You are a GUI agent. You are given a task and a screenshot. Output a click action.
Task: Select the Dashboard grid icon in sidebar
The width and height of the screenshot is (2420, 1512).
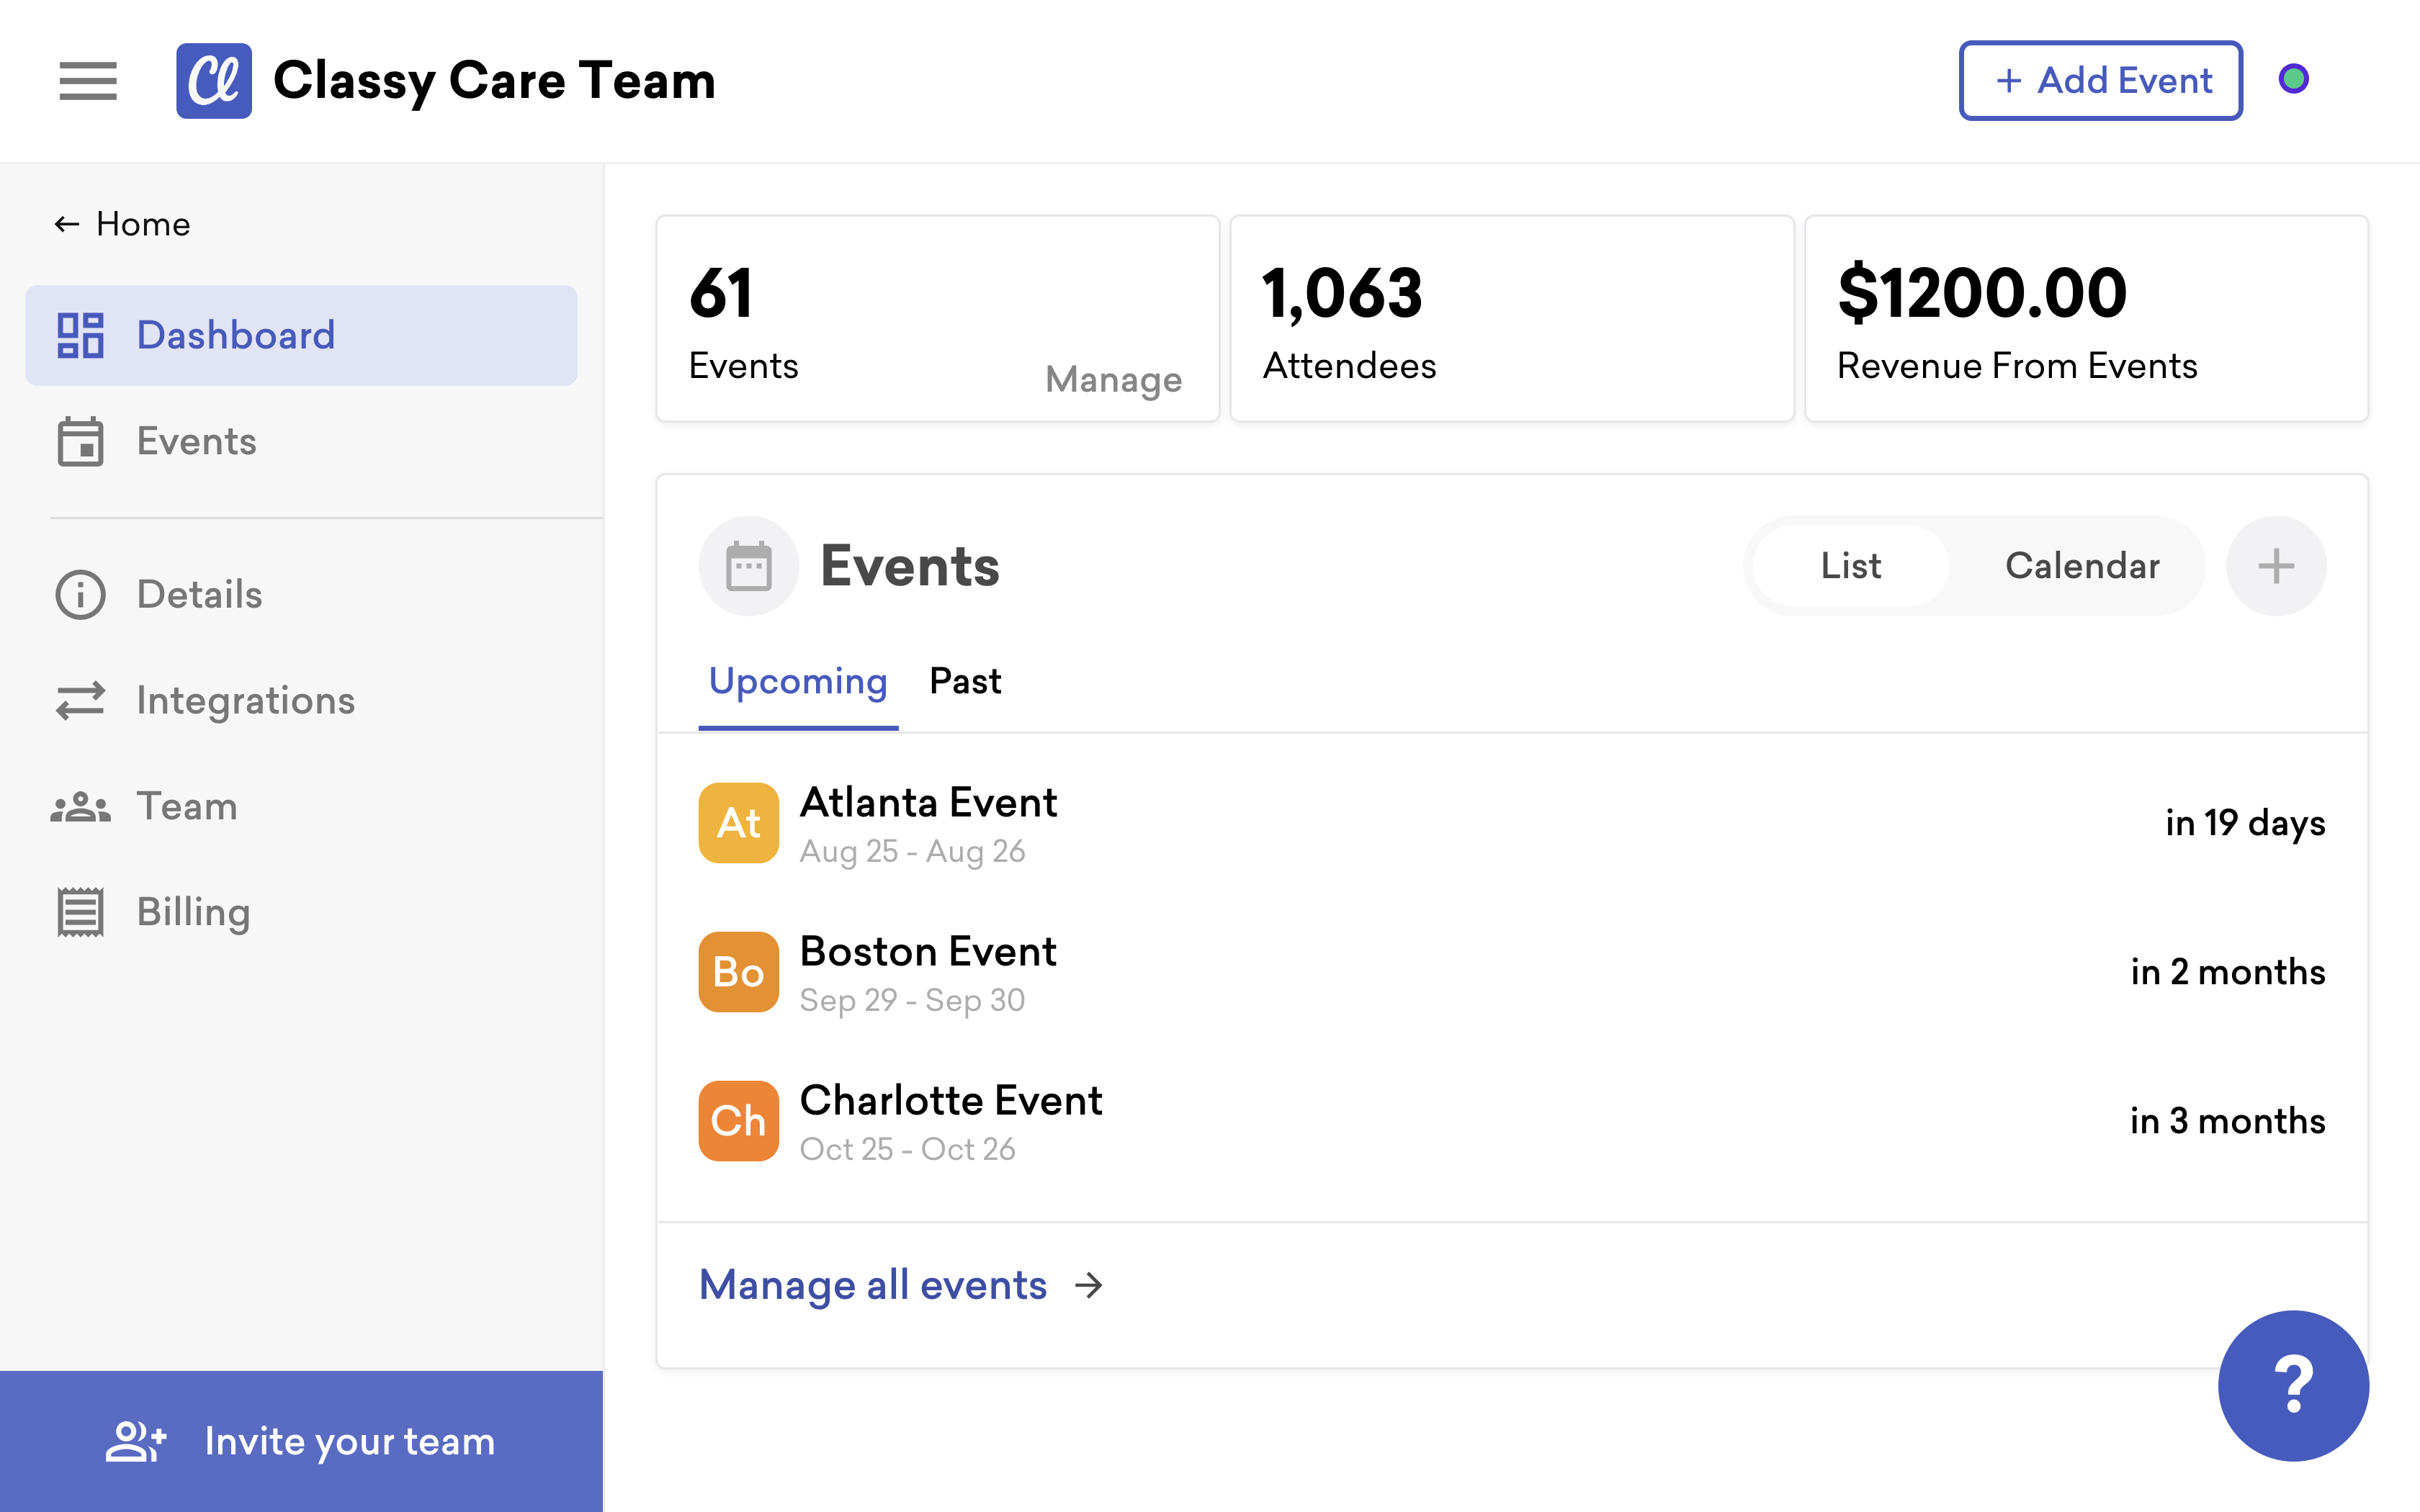(80, 335)
